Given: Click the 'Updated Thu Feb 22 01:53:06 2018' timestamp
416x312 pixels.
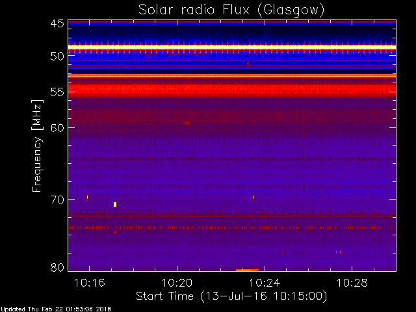Looking at the screenshot, I should click(x=56, y=309).
